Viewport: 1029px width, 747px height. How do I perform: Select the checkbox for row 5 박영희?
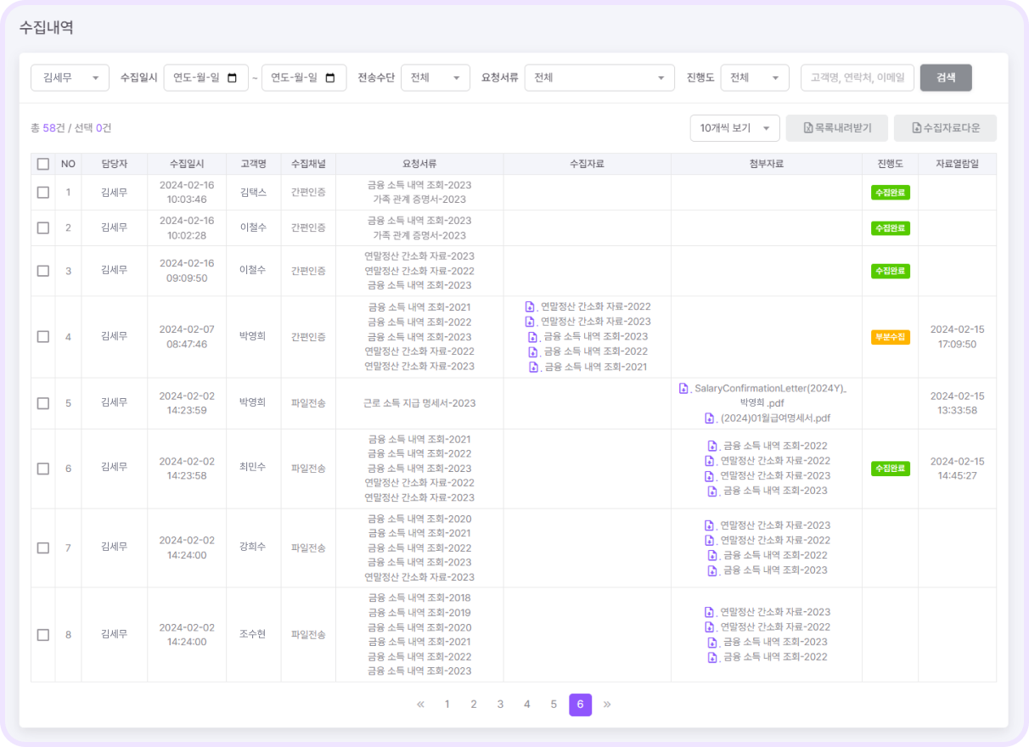(43, 403)
